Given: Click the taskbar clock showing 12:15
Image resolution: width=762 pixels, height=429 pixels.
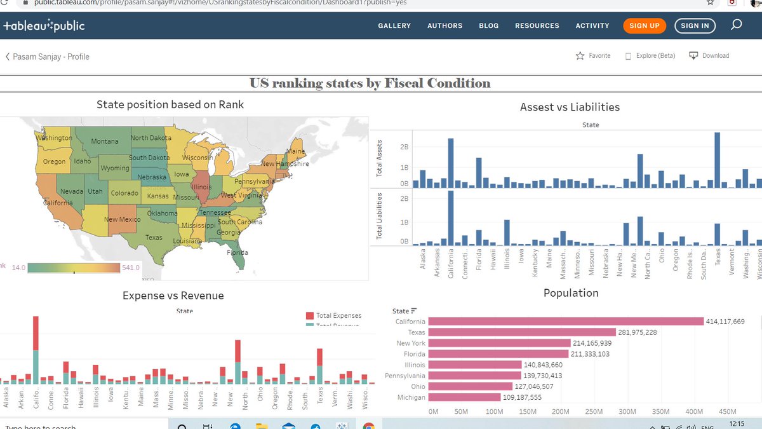Looking at the screenshot, I should (x=737, y=424).
